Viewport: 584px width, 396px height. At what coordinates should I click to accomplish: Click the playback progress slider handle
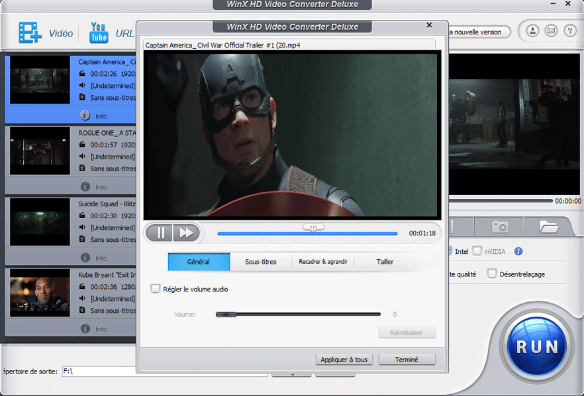313,227
